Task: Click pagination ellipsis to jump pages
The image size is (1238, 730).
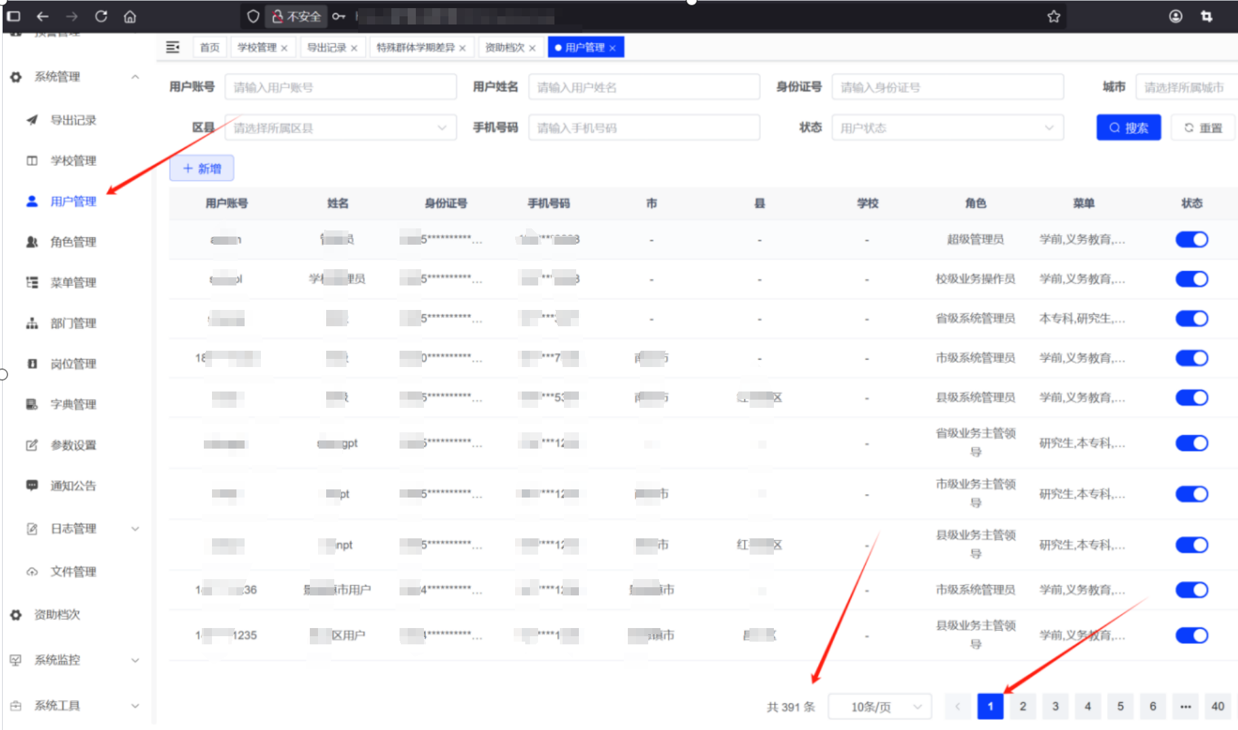Action: tap(1185, 707)
